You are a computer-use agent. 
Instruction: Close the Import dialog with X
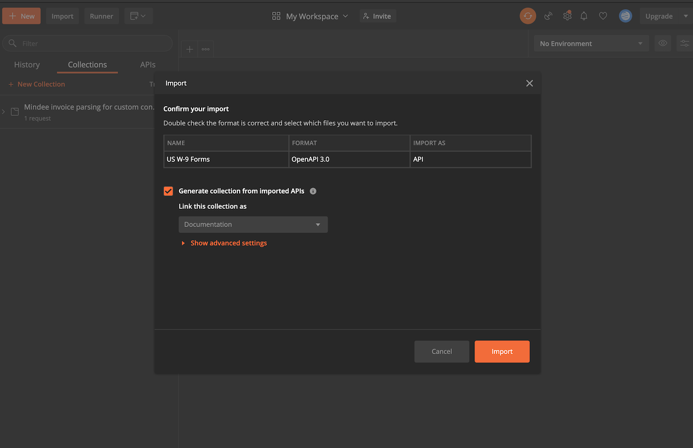(529, 83)
